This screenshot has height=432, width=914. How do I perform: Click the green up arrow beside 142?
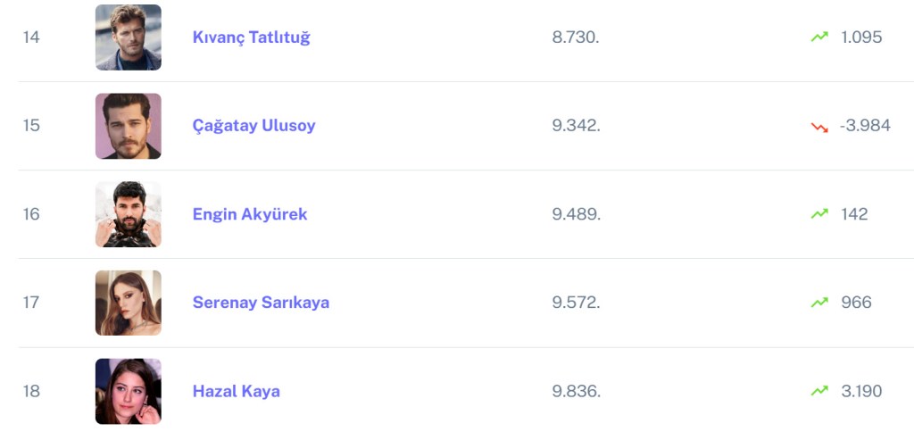819,214
